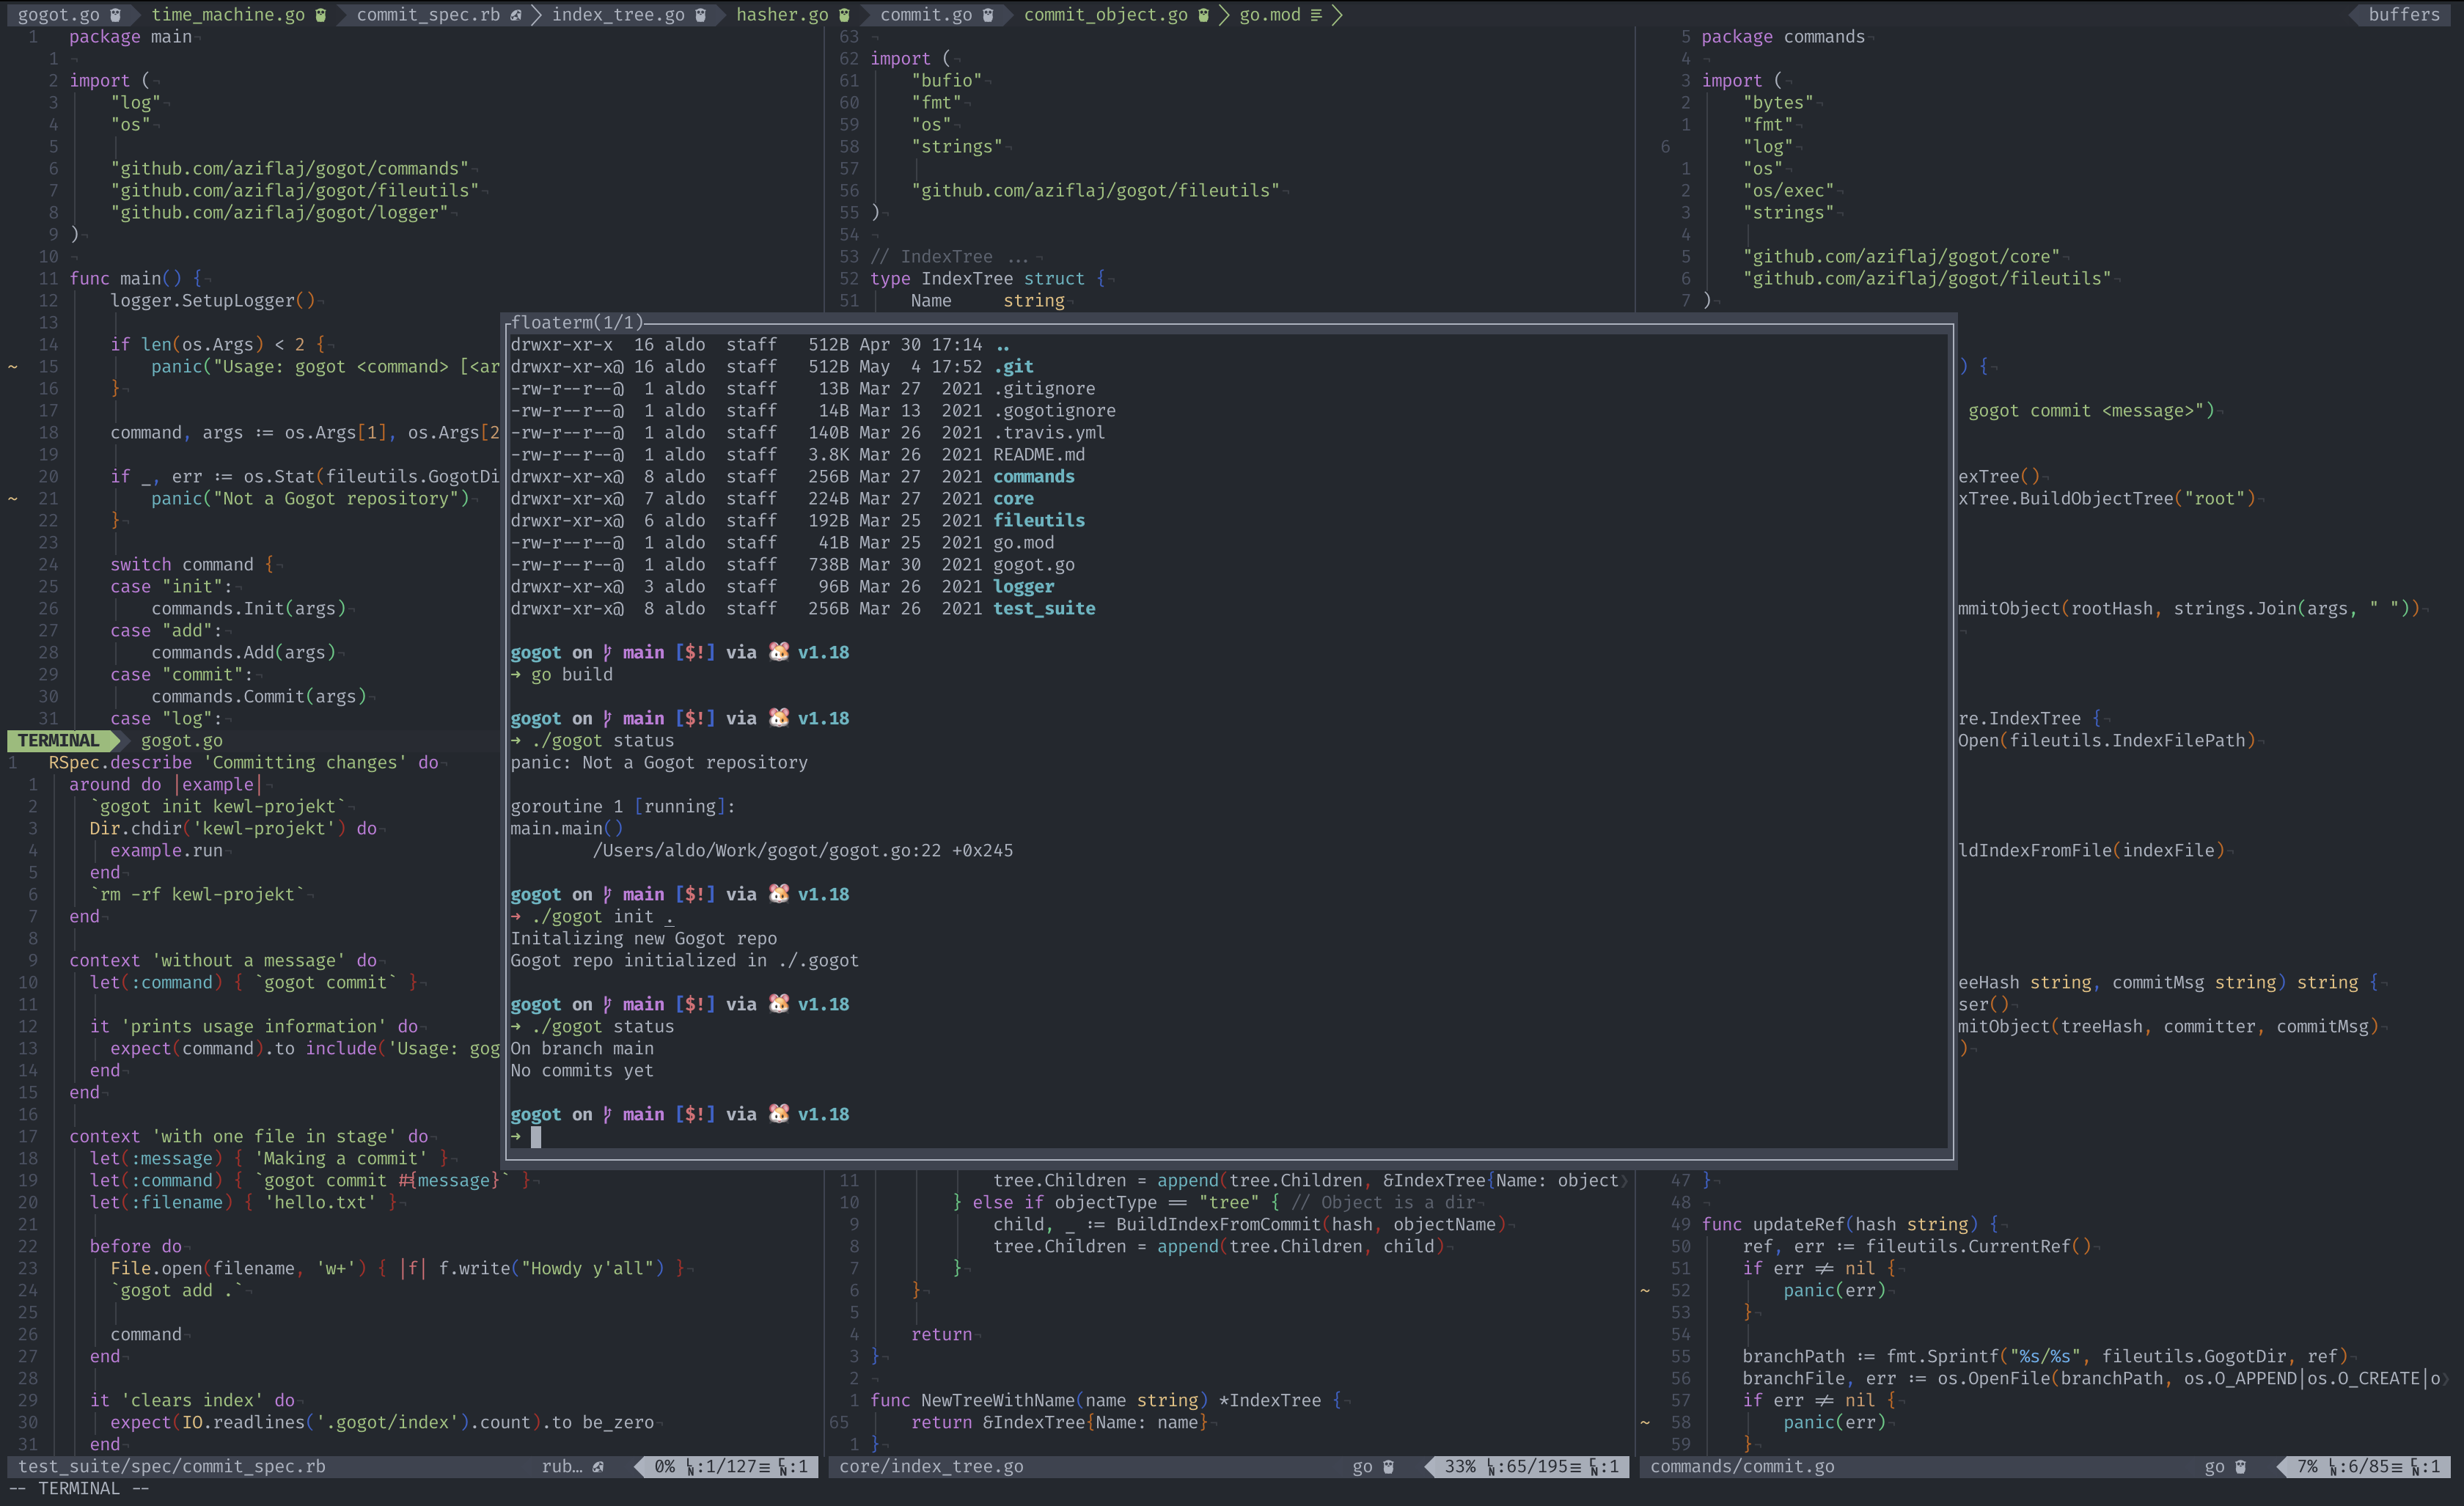Click the ruby icon on commit_spec.rb tab

[515, 14]
